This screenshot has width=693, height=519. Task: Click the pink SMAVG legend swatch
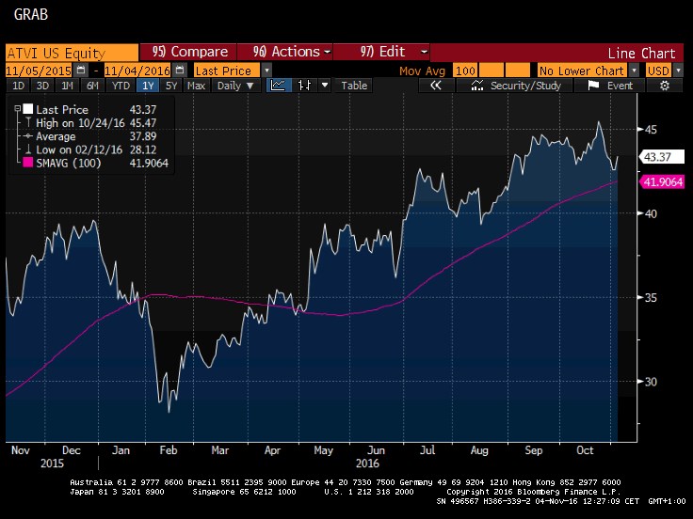pos(25,162)
